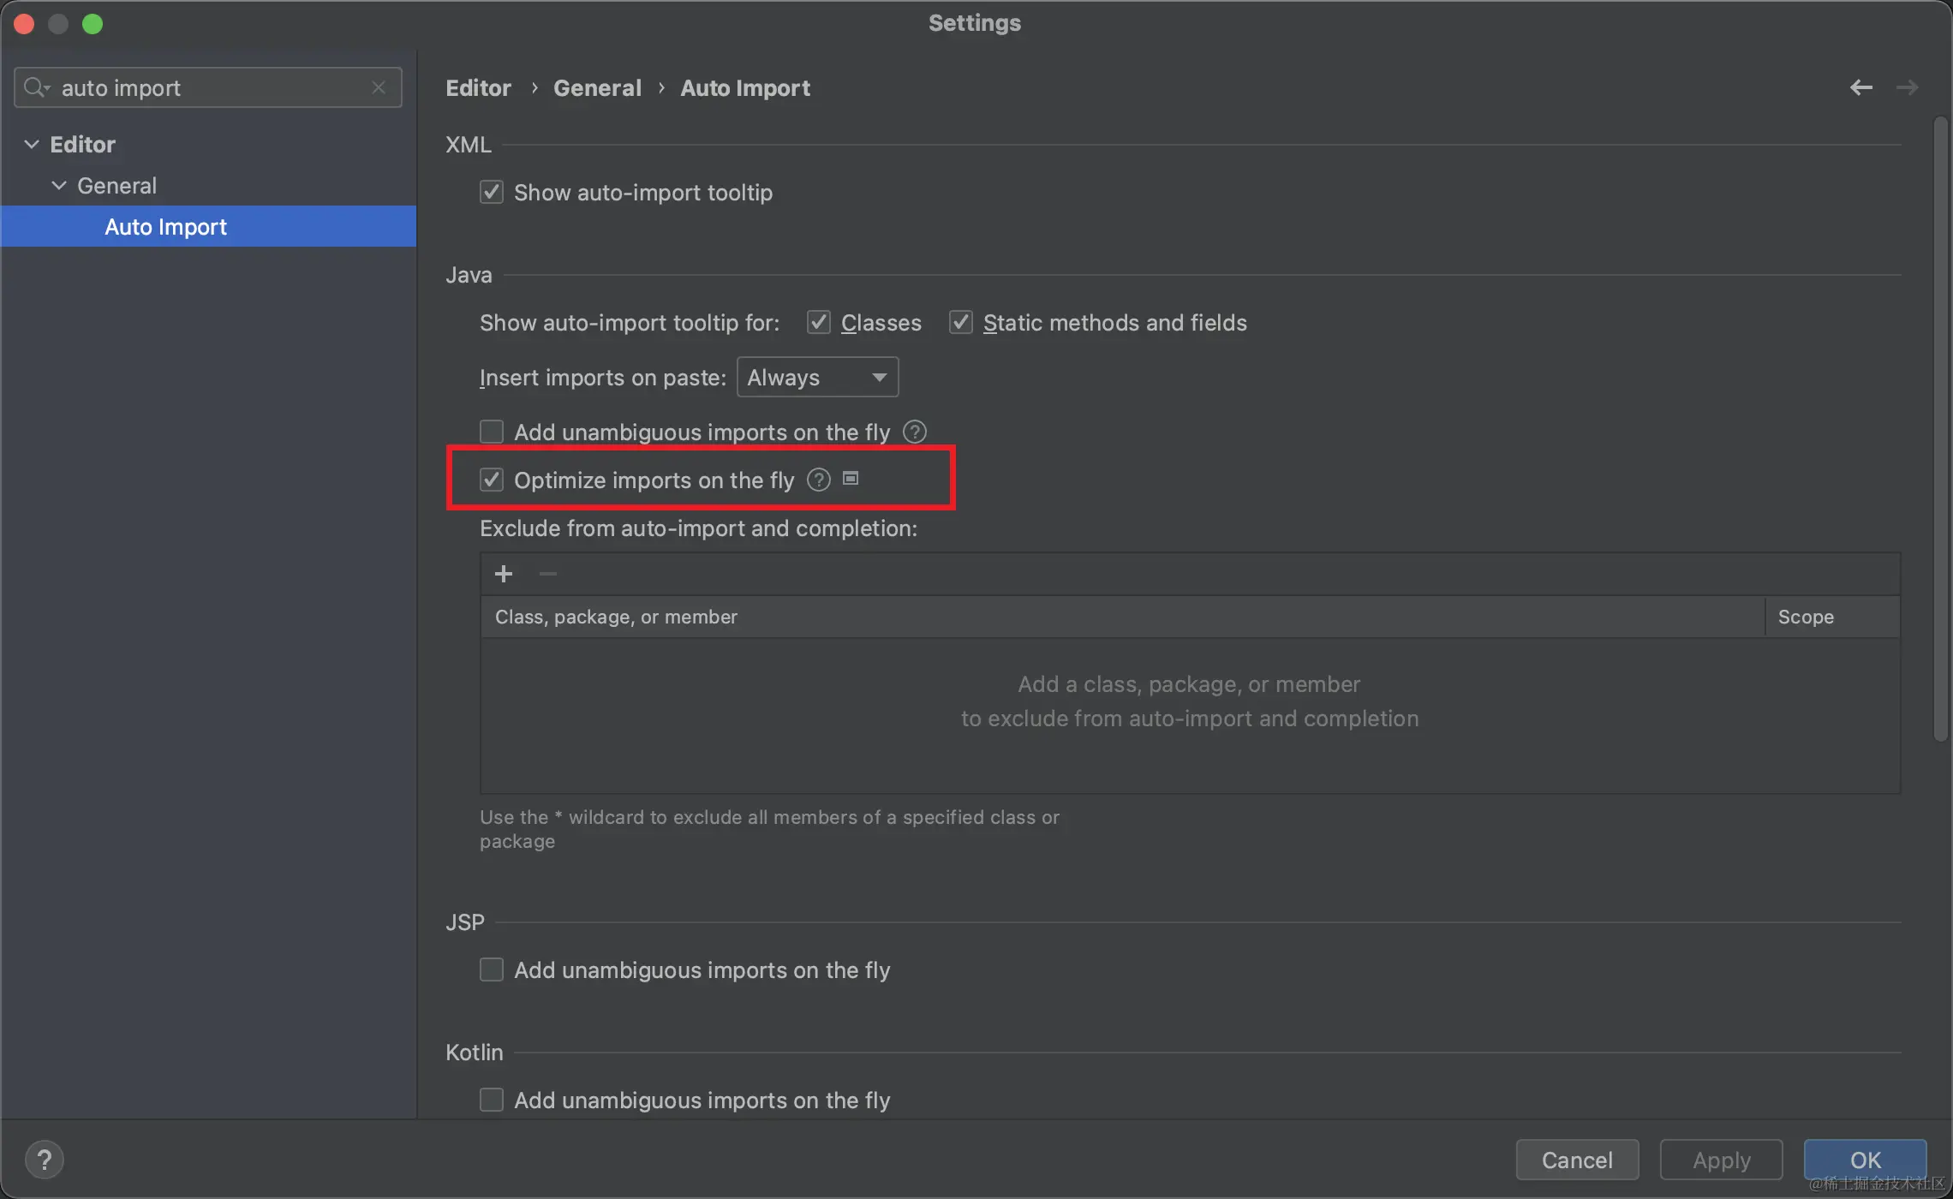This screenshot has width=1953, height=1199.
Task: Click the forward navigation arrow
Action: point(1907,87)
